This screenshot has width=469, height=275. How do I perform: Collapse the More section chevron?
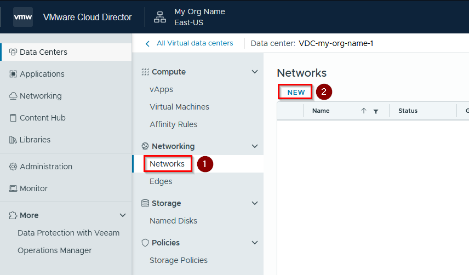[x=123, y=215]
